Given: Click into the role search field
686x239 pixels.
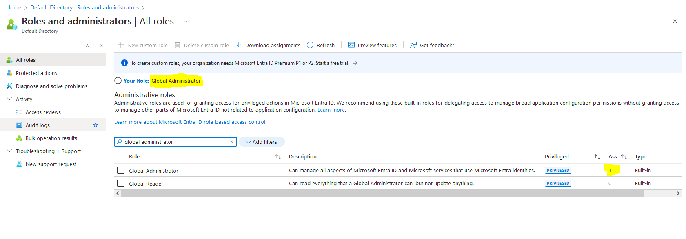Looking at the screenshot, I should (x=175, y=142).
